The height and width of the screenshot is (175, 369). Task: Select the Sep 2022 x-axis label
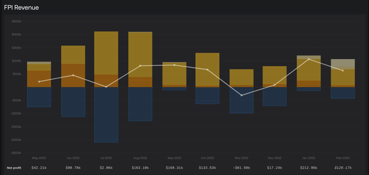pos(175,158)
